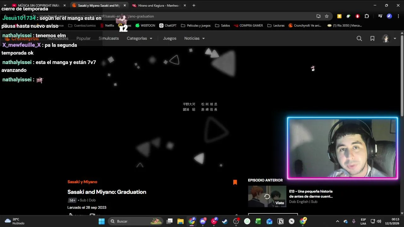Close the Hirano and Kagiura tab
This screenshot has width=404, height=227.
[x=185, y=5]
